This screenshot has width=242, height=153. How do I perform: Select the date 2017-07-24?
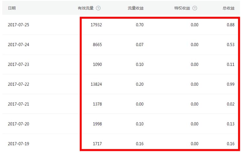(18, 45)
